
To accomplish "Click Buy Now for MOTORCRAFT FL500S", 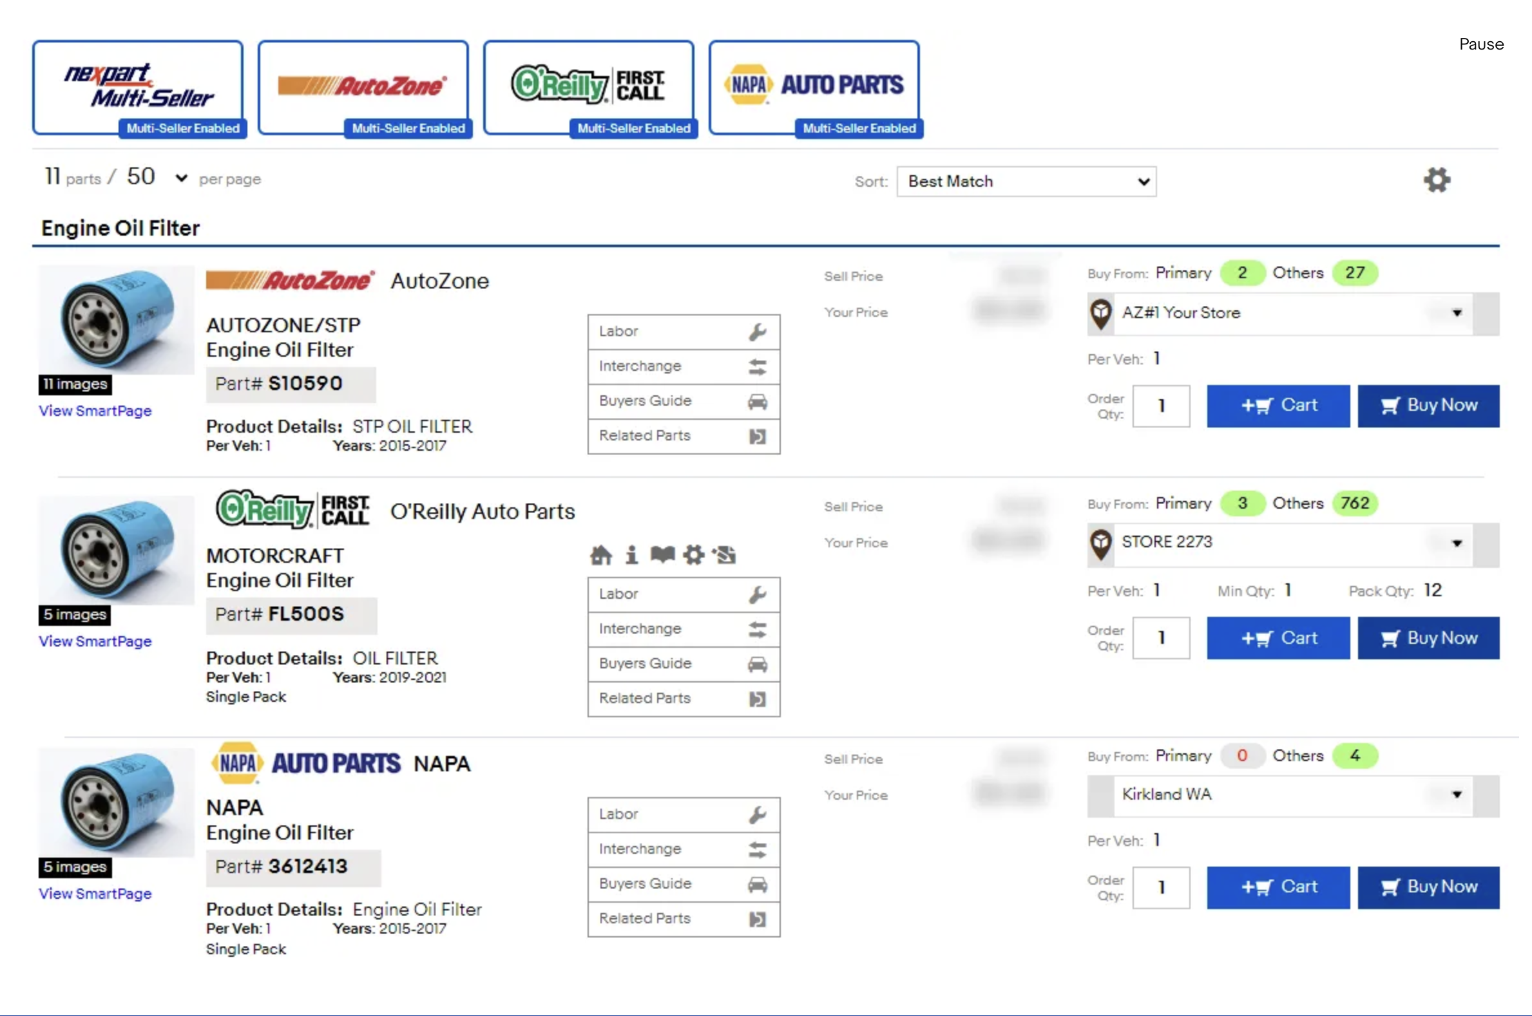I will click(x=1428, y=638).
